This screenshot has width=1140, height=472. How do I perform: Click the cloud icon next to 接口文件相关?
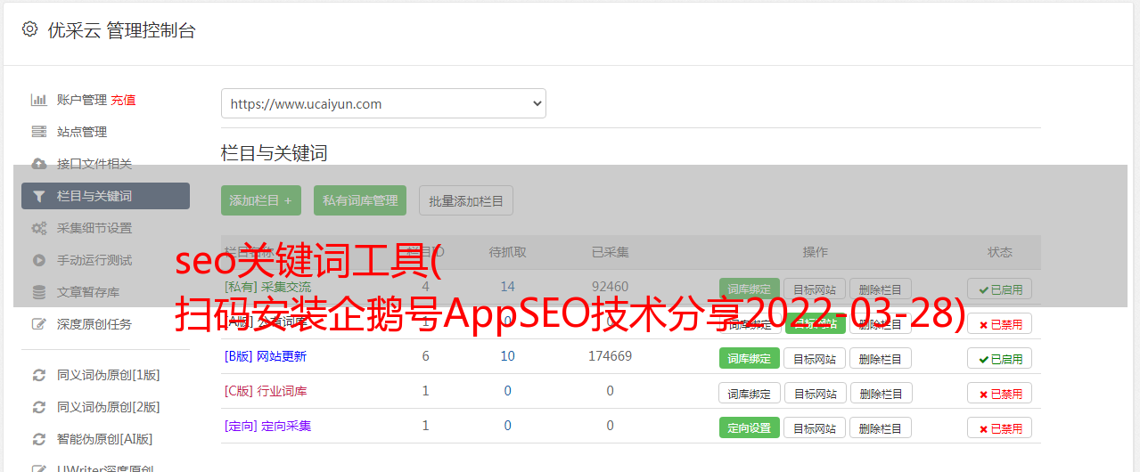pos(39,164)
